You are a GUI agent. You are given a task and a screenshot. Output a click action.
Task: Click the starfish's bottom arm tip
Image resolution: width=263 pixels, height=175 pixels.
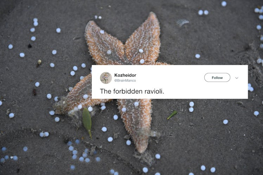142,148
